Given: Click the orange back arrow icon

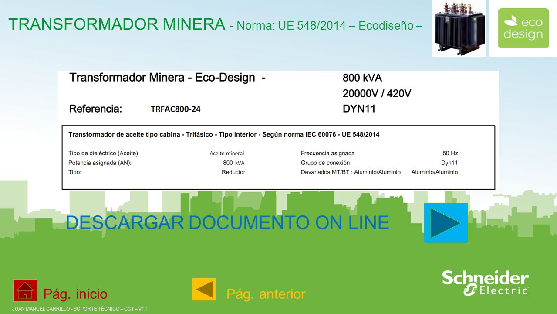Looking at the screenshot, I should click(204, 290).
